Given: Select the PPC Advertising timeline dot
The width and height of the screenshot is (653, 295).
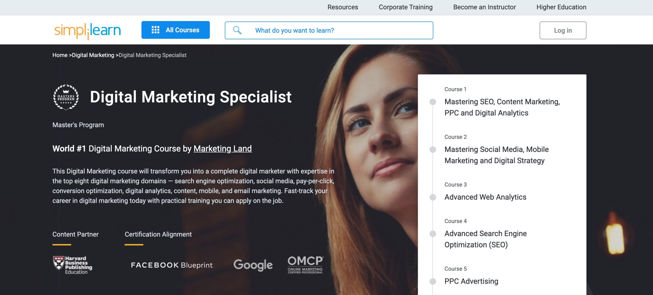Looking at the screenshot, I should 433,281.
